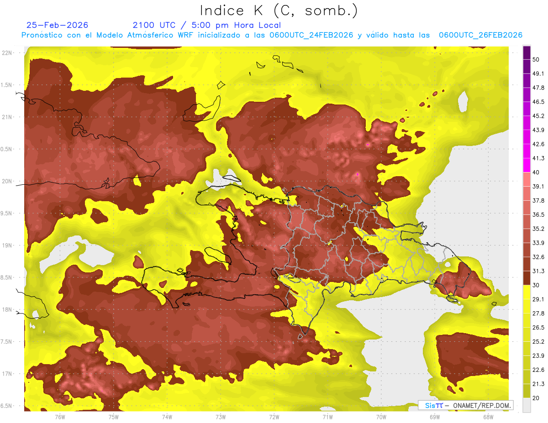The height and width of the screenshot is (423, 548).
Task: Click the '69W' longitude label
Action: (x=434, y=417)
